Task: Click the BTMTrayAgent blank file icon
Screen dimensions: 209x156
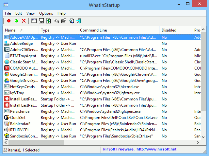Action: (7, 56)
